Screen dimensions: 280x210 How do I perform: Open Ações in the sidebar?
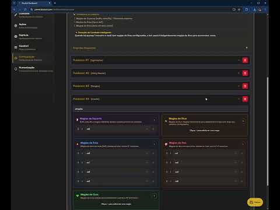[33, 26]
